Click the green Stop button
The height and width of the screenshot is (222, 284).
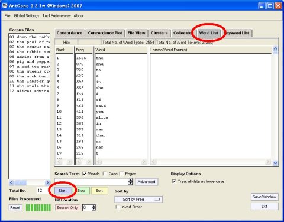81,191
